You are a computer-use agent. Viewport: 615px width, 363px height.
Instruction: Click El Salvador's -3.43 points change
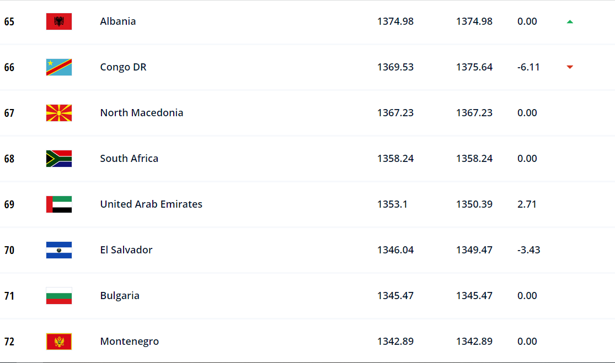(528, 250)
